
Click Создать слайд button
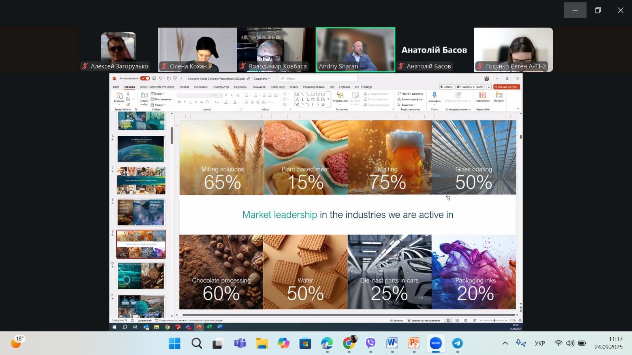point(144,99)
